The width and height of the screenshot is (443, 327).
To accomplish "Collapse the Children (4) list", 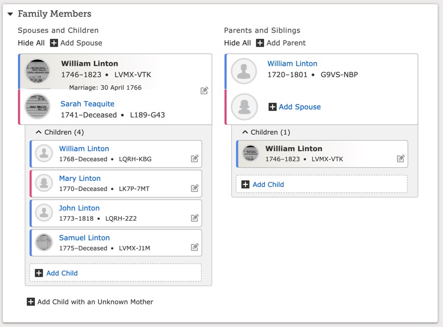I will [x=59, y=132].
